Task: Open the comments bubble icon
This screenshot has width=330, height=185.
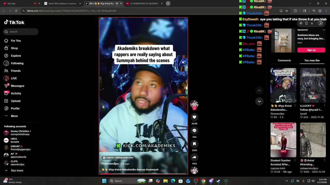Action: (x=194, y=131)
